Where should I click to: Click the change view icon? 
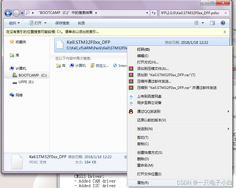196,23
